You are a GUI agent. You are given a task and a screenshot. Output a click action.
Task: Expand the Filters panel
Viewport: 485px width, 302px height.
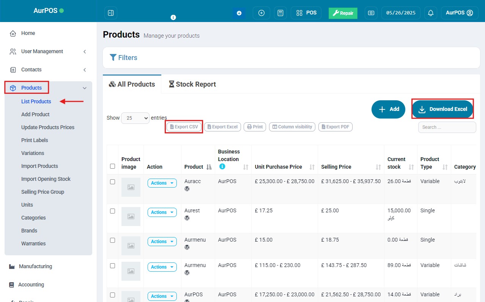point(123,58)
